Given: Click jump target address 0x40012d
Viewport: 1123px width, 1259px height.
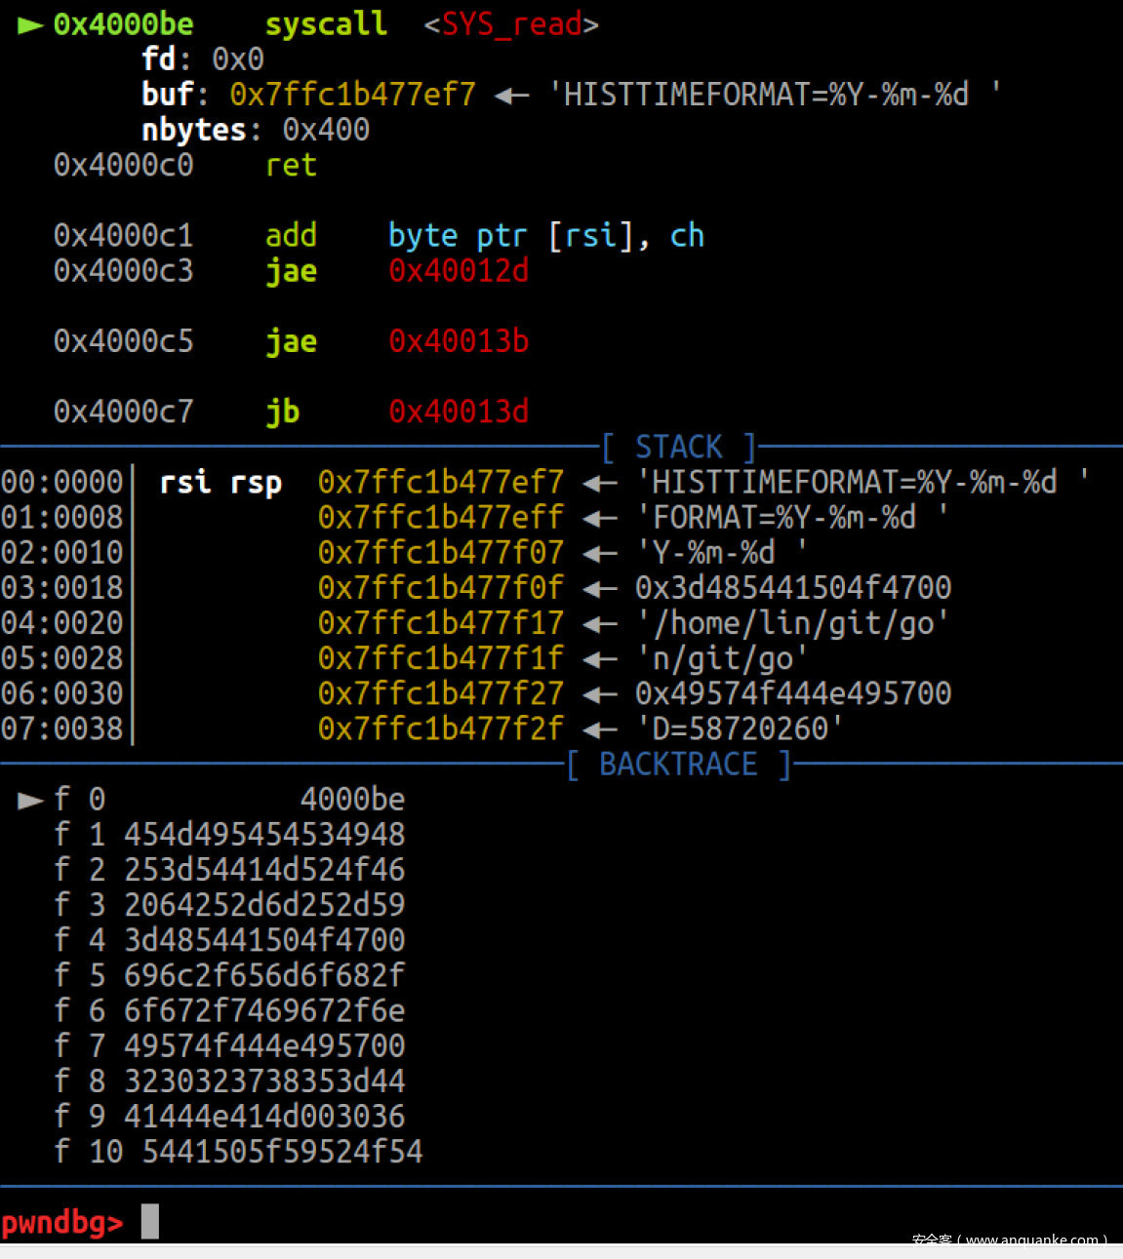Looking at the screenshot, I should [x=459, y=271].
